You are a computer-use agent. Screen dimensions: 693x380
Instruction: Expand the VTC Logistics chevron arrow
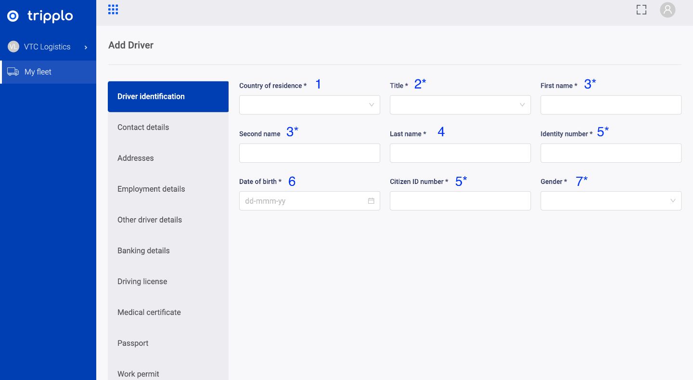pyautogui.click(x=86, y=47)
